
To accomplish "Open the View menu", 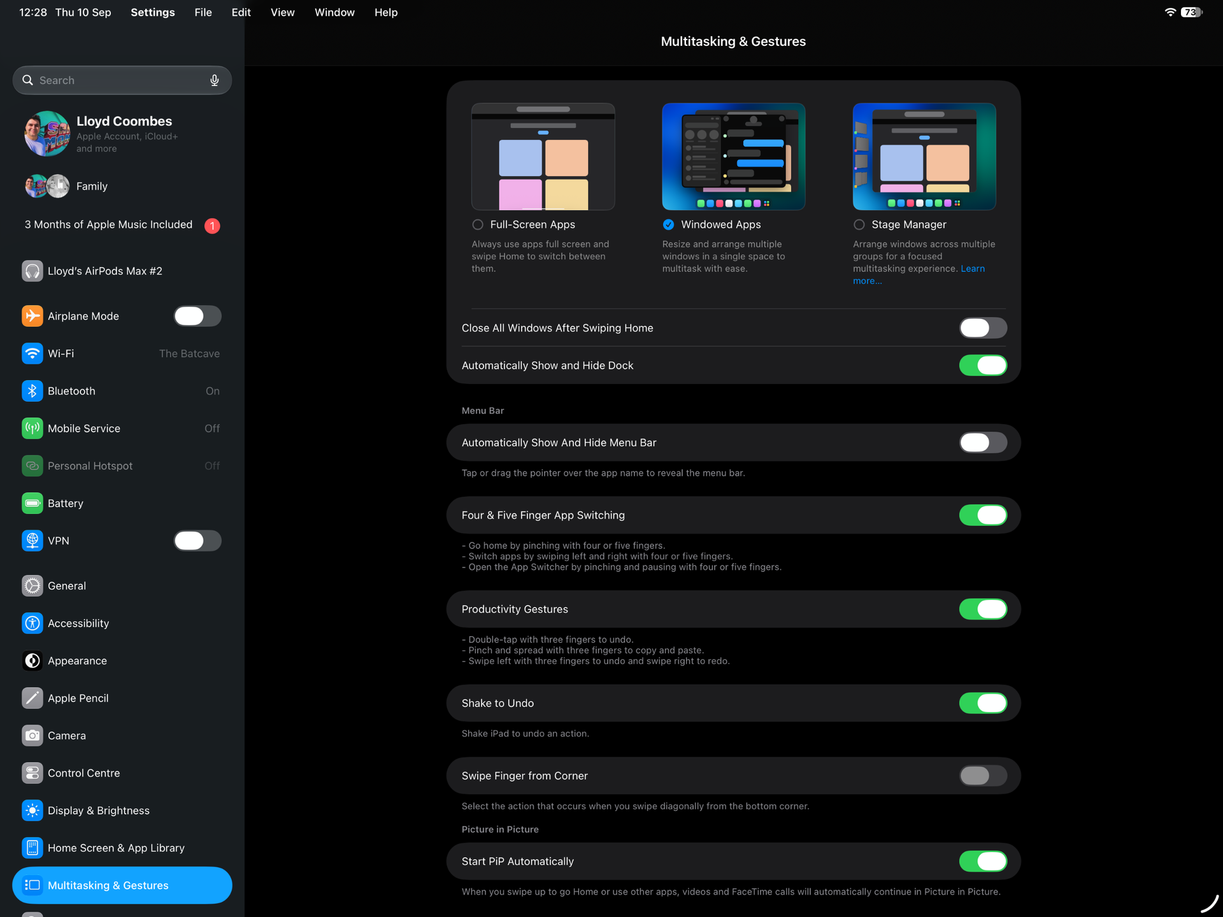I will click(x=282, y=12).
